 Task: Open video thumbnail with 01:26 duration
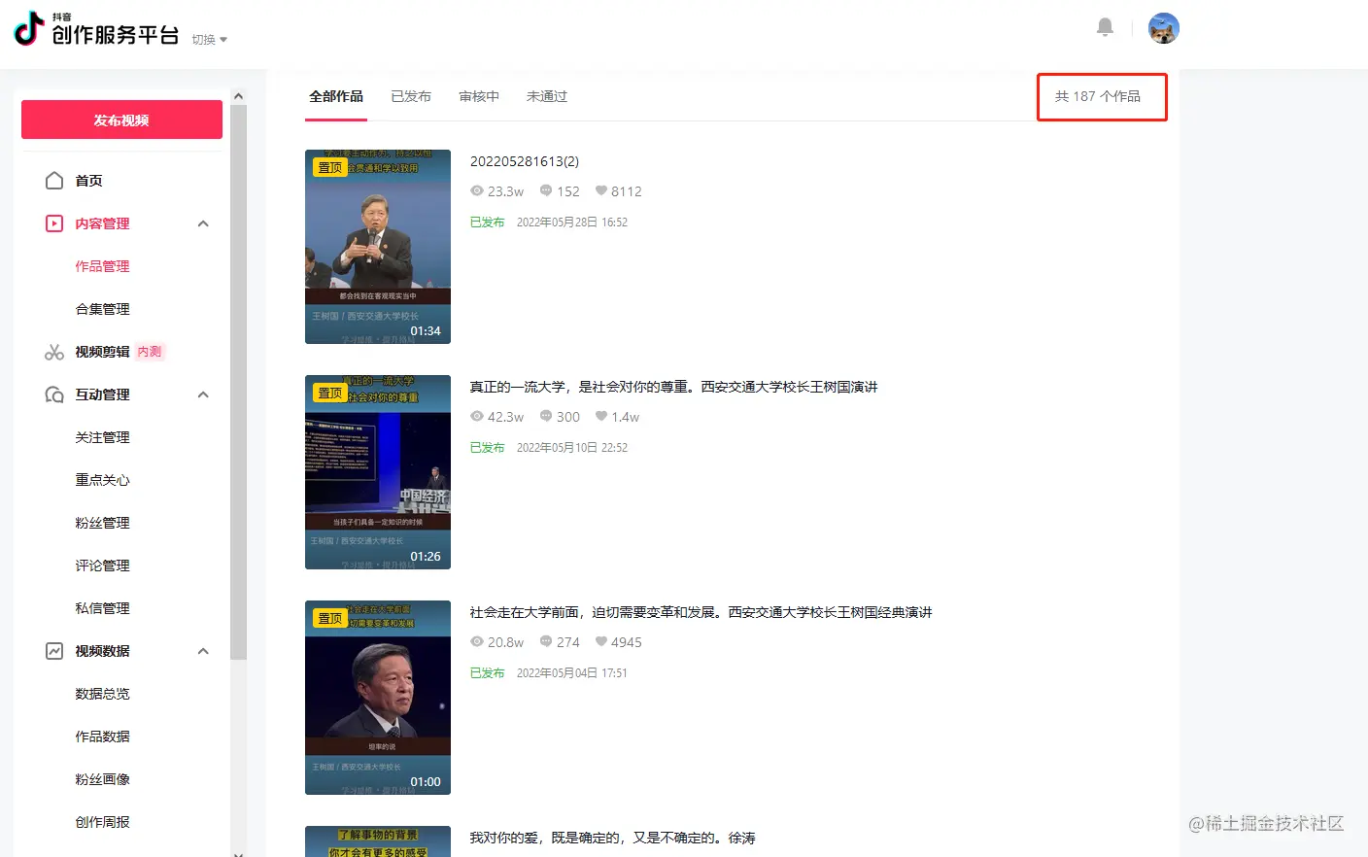pyautogui.click(x=378, y=472)
